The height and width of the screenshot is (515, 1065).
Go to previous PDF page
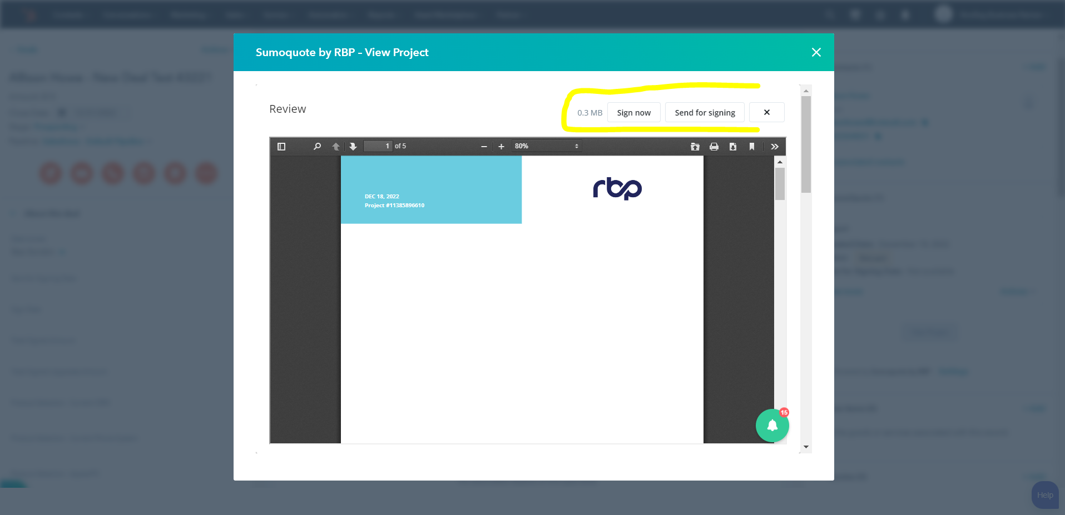click(336, 147)
